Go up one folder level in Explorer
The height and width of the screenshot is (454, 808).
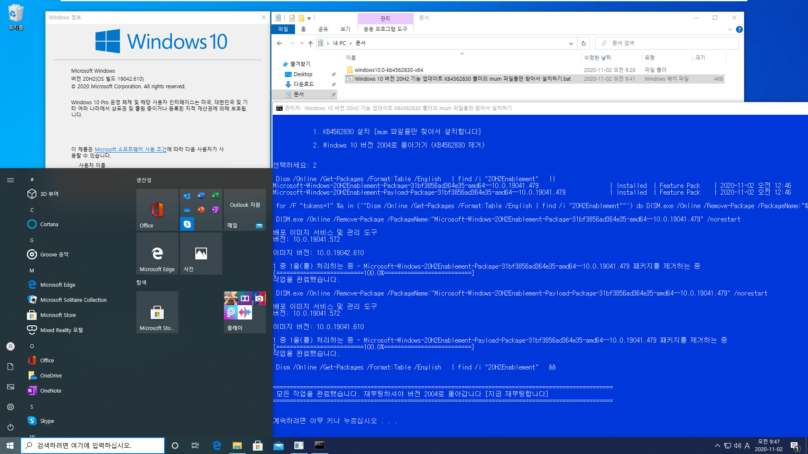311,43
